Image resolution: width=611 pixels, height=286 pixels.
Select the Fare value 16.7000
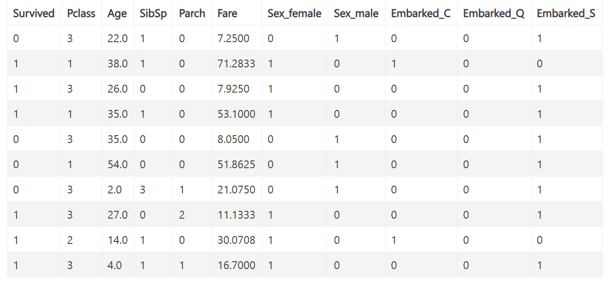pyautogui.click(x=237, y=265)
